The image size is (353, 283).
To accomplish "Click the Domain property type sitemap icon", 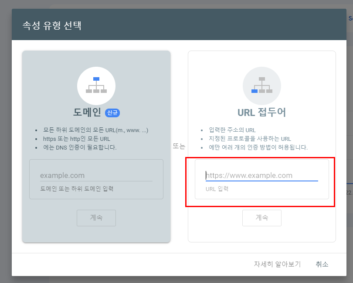I will pyautogui.click(x=96, y=85).
